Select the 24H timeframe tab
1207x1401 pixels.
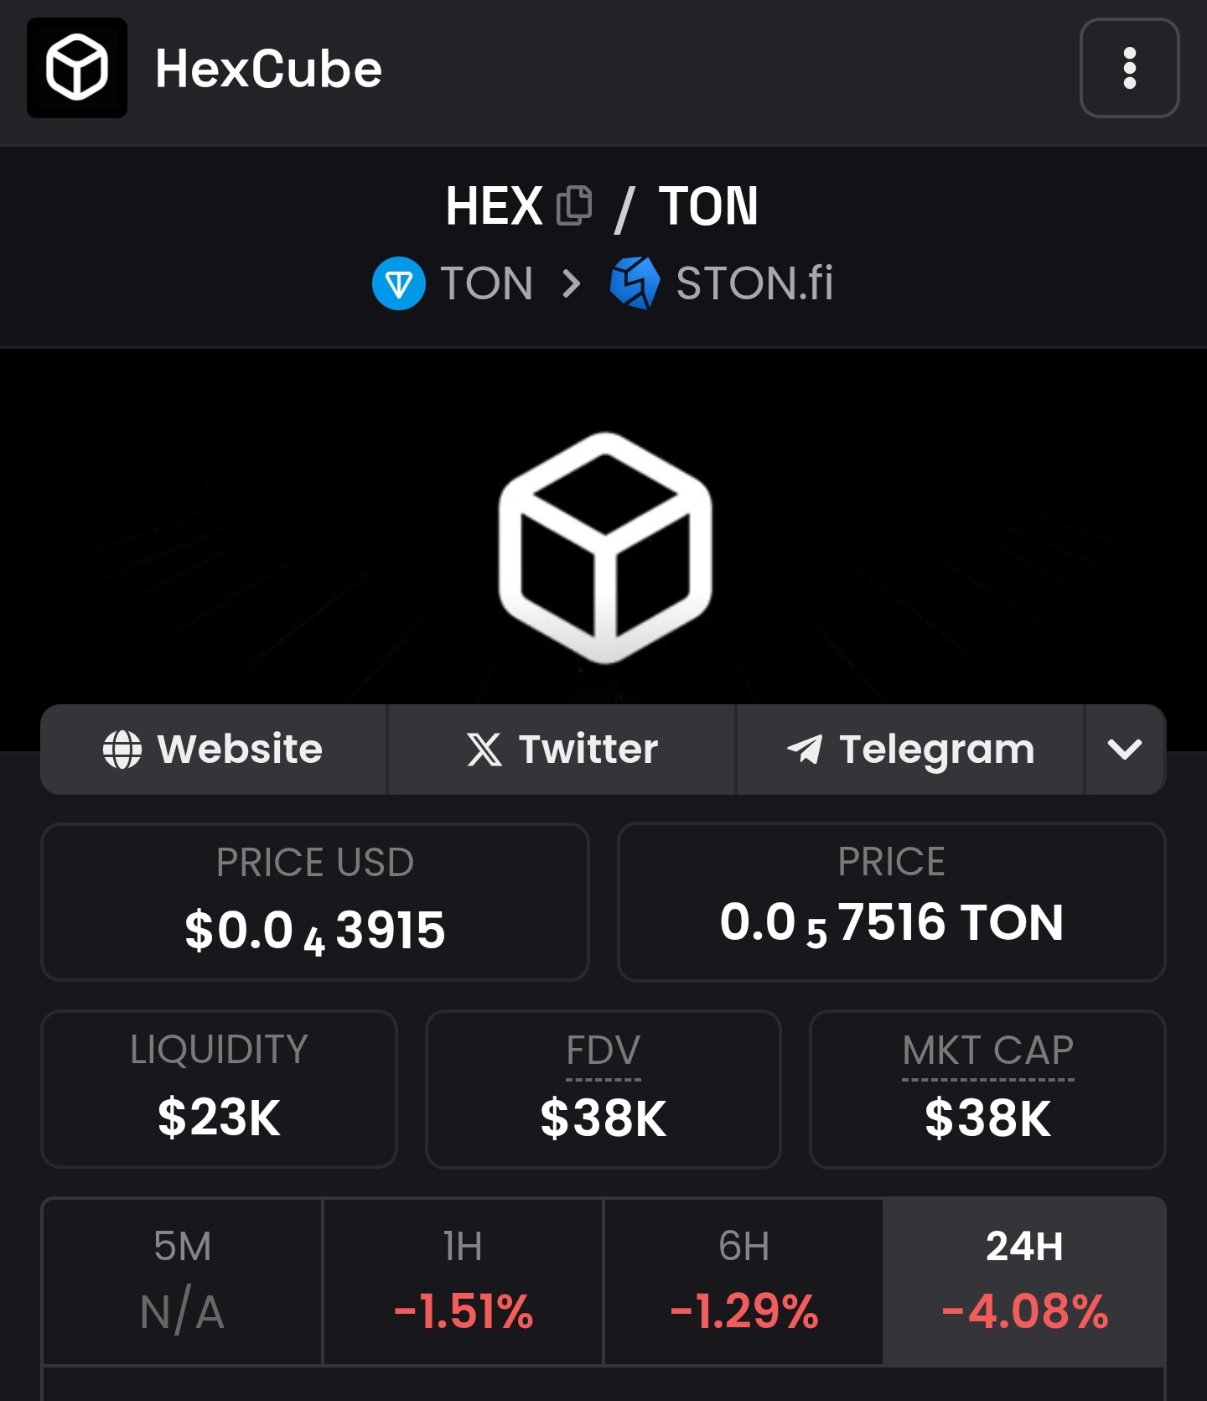tap(1024, 1281)
